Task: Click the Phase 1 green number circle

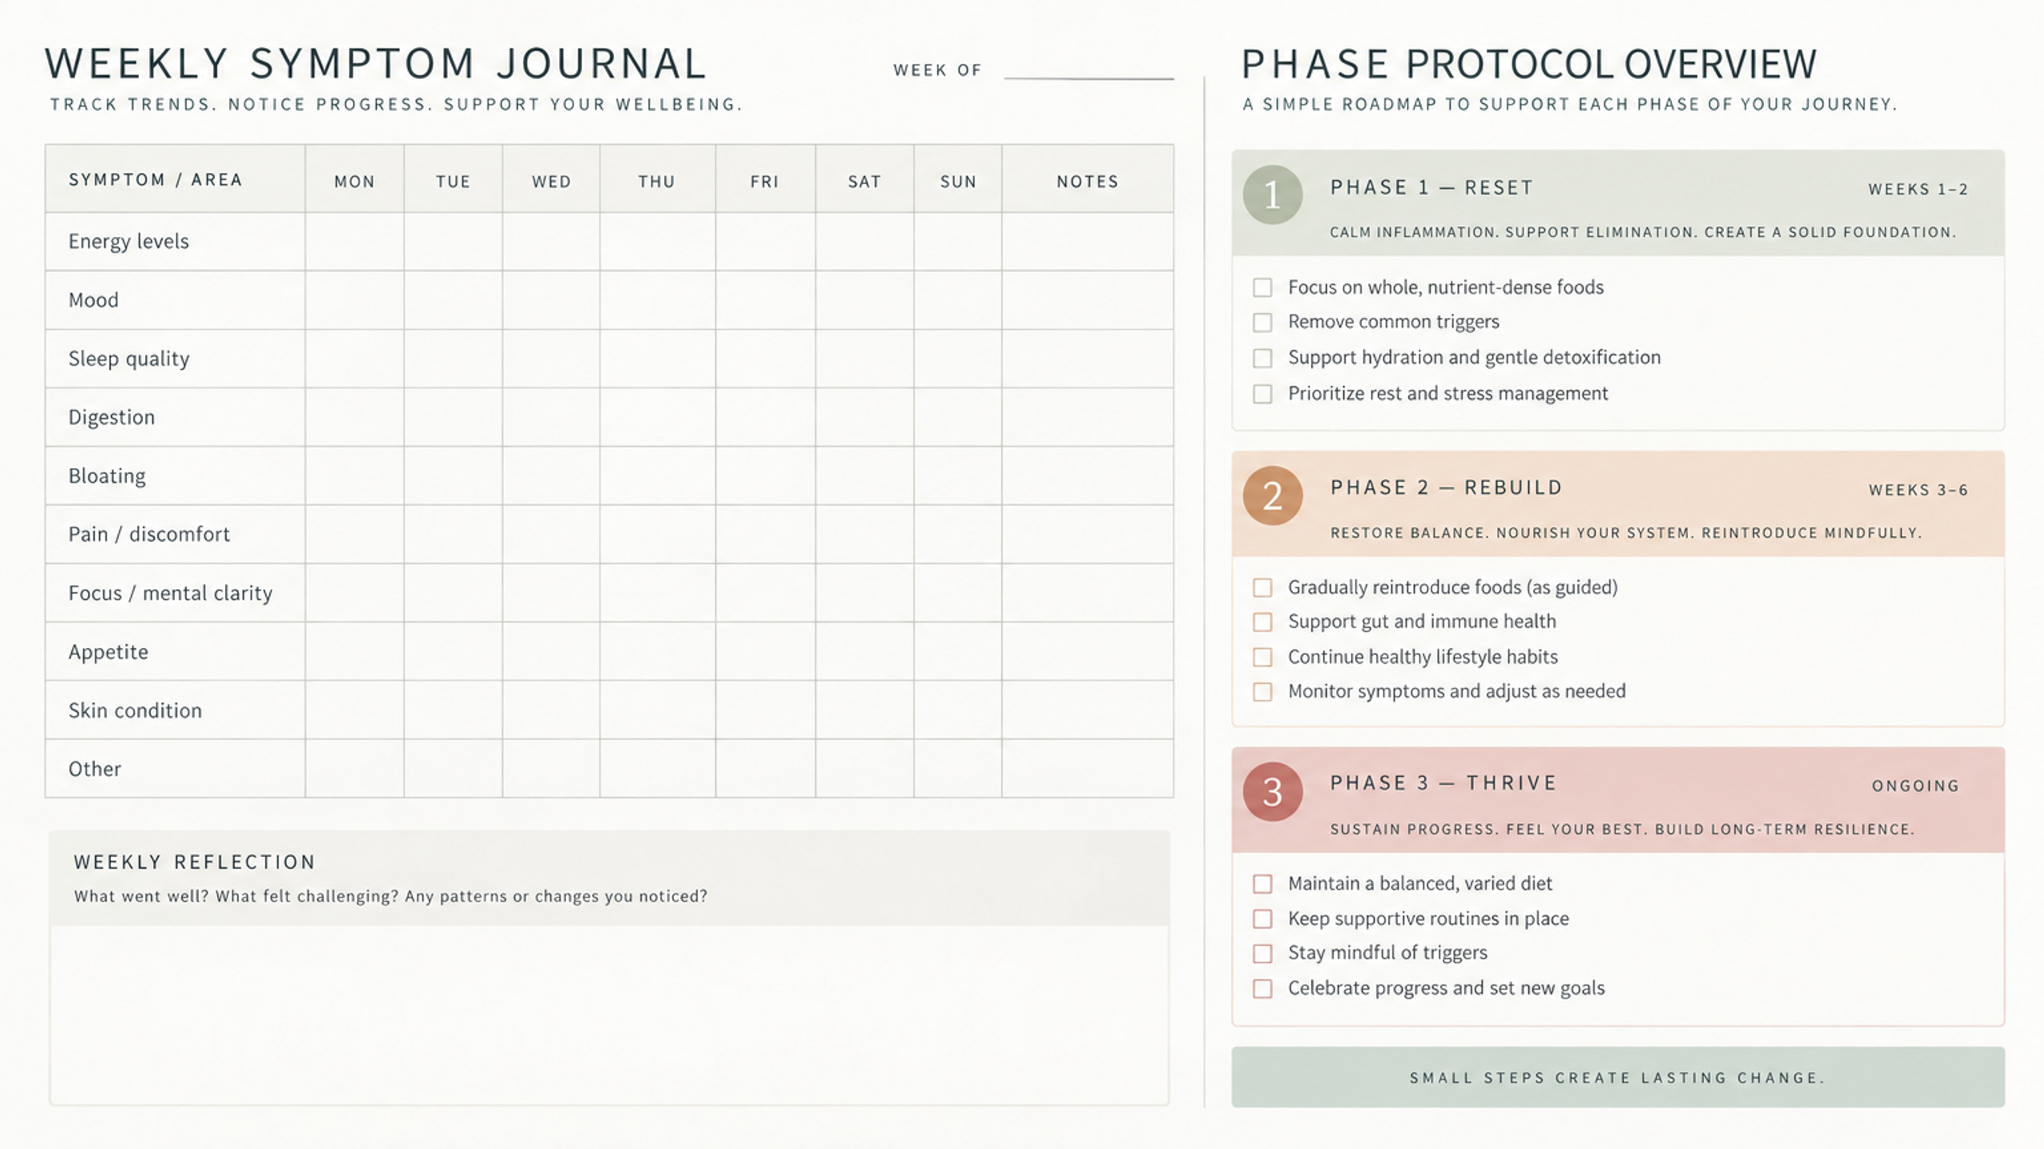Action: 1272,195
